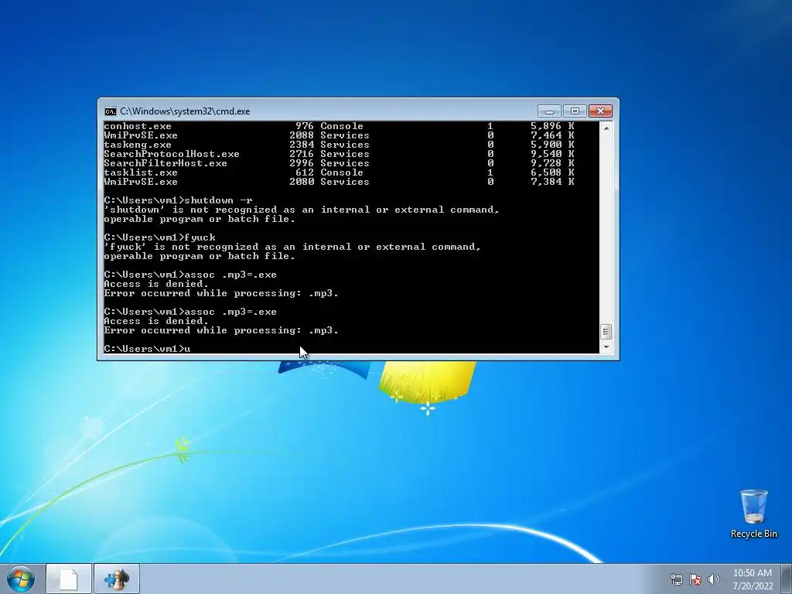This screenshot has width=792, height=594.
Task: Open the Windows Start menu orb
Action: (21, 579)
